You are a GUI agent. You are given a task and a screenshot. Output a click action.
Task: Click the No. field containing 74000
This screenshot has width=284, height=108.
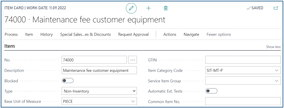coord(94,60)
